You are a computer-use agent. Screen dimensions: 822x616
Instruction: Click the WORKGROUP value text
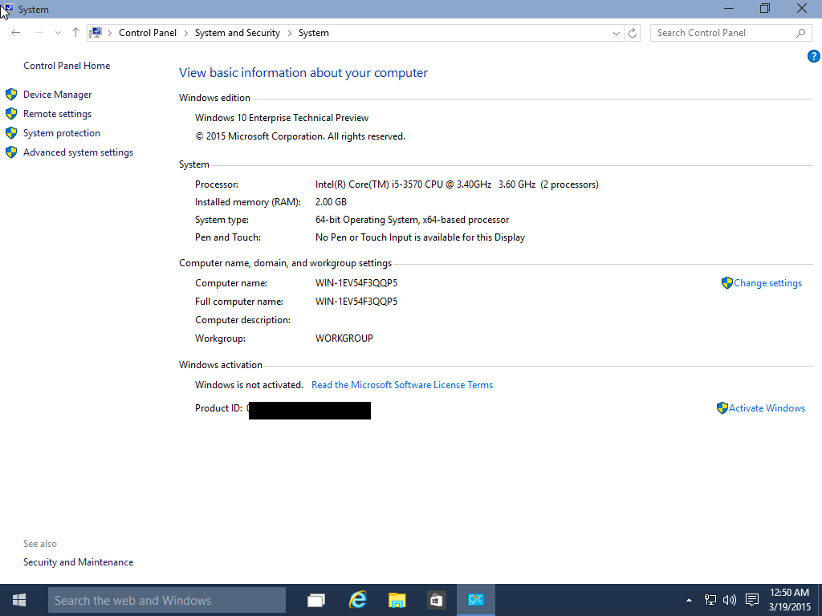(344, 338)
